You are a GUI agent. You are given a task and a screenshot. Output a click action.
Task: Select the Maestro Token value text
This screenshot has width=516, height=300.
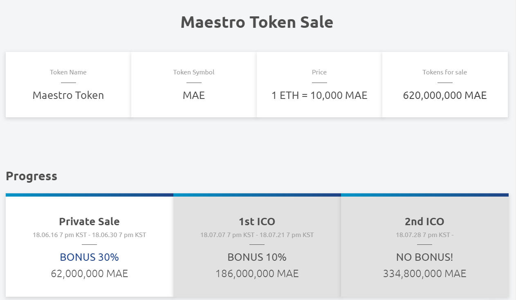[x=68, y=96]
